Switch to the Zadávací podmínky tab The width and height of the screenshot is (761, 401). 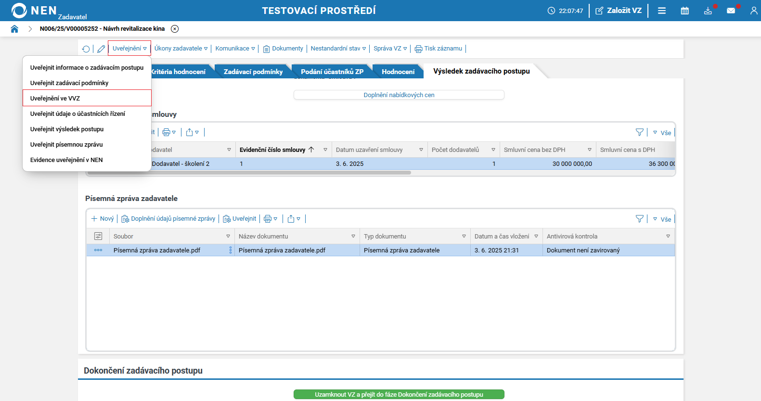tap(253, 72)
